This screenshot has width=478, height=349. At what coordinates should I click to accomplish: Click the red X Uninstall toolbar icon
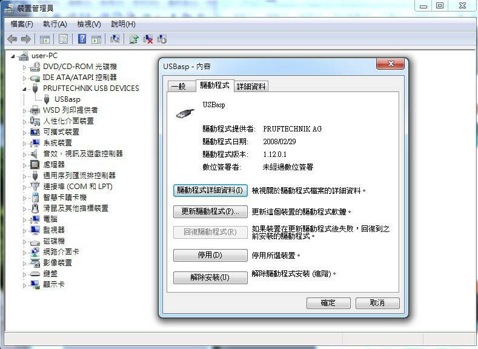coord(148,39)
